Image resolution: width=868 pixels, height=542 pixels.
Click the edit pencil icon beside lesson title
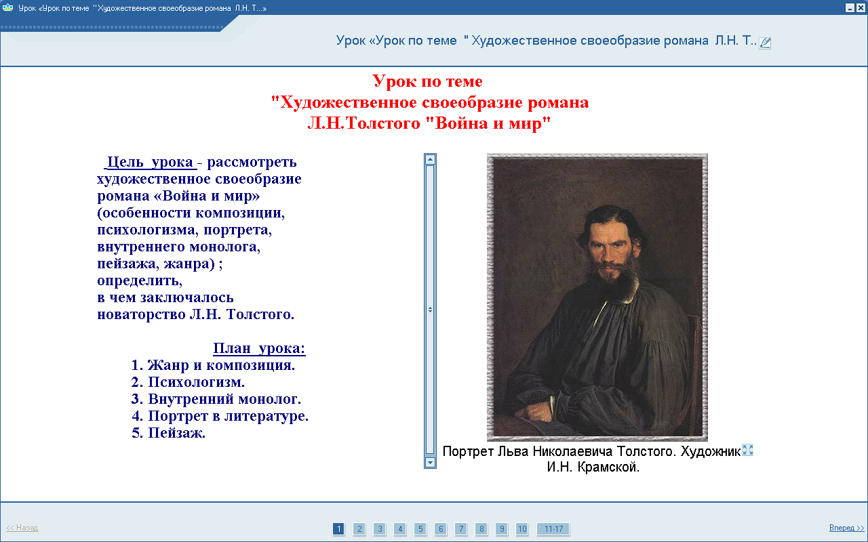[x=765, y=43]
